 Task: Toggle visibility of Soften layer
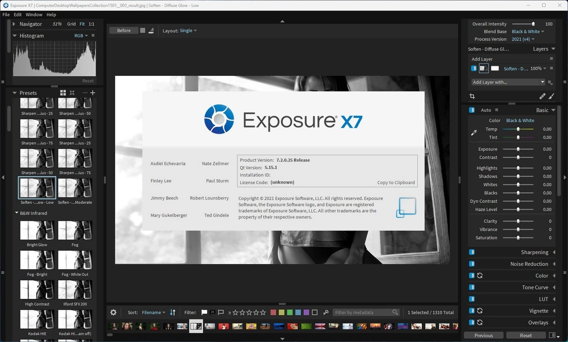(x=474, y=68)
